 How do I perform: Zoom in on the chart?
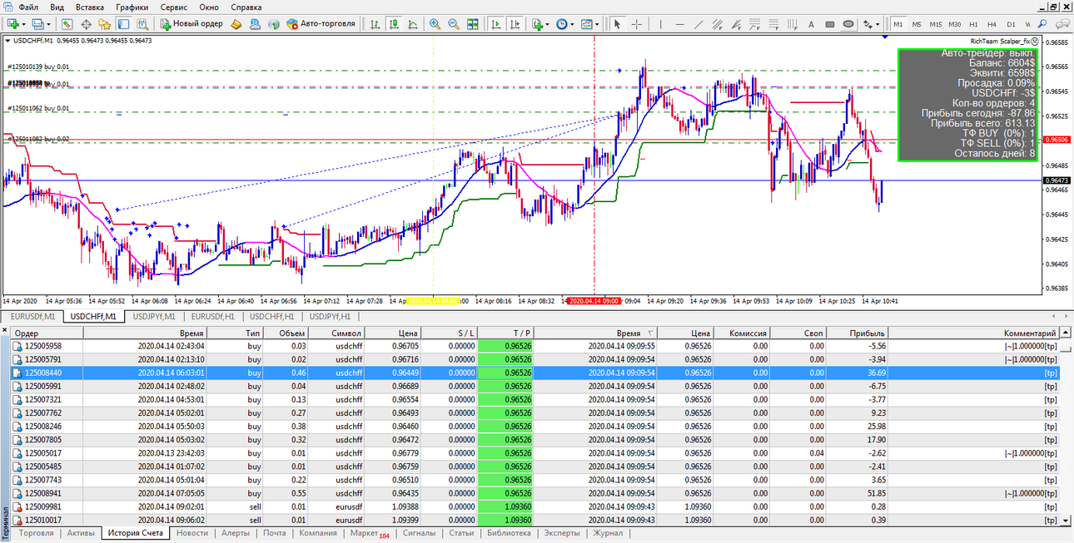coord(435,24)
